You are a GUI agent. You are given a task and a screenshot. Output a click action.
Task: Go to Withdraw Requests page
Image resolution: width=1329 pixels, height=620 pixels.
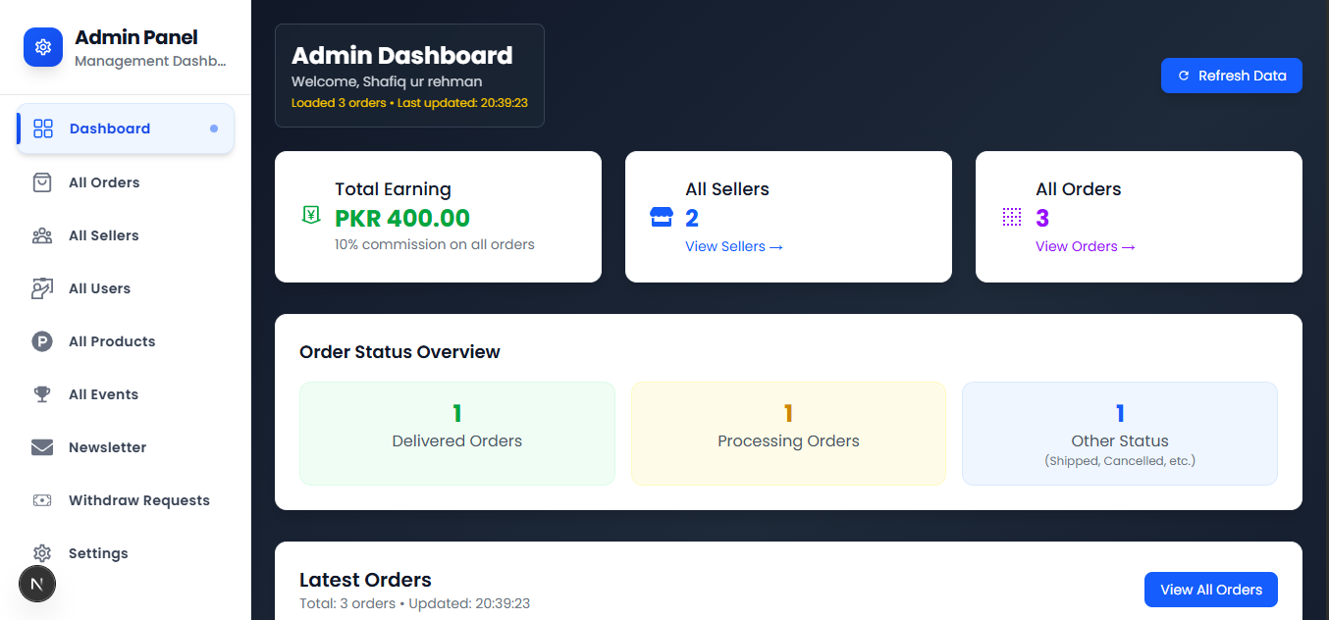(139, 500)
